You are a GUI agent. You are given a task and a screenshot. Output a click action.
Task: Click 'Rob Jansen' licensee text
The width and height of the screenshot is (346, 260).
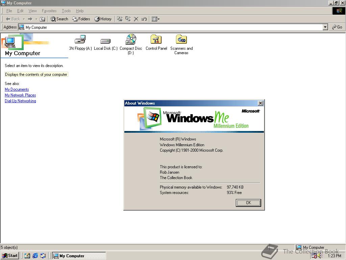(170, 172)
